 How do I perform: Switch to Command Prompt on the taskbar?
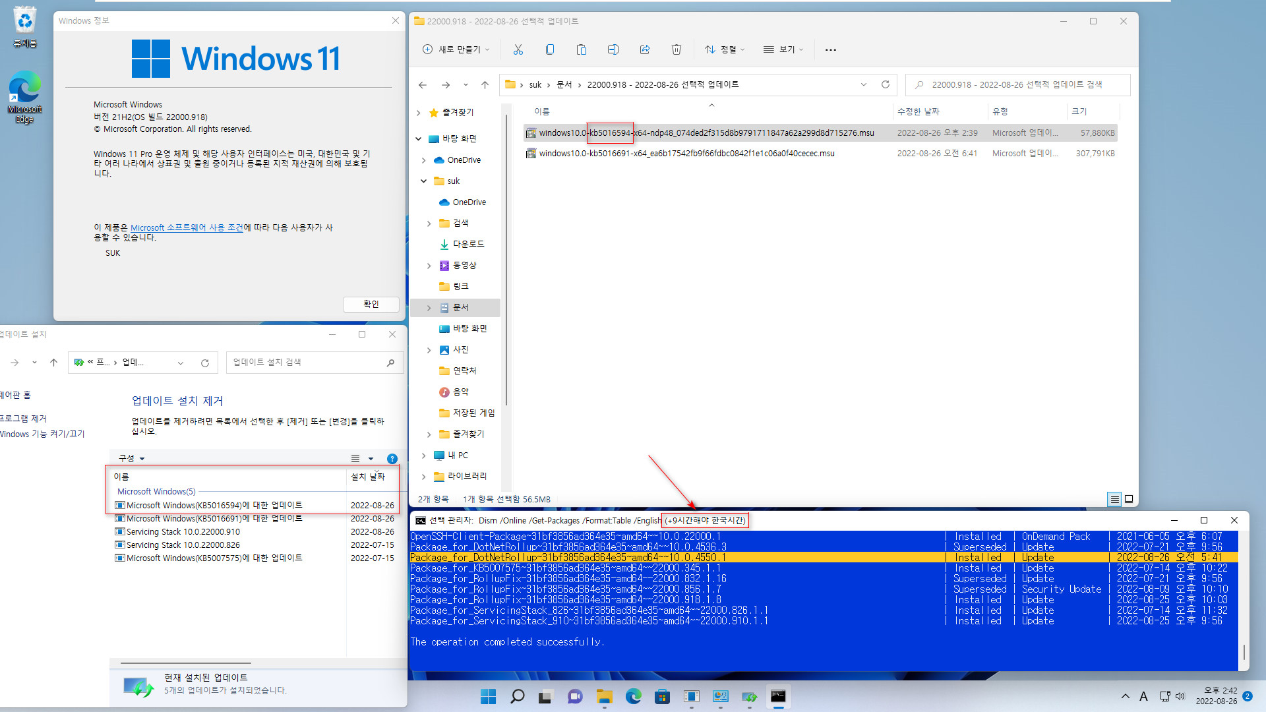[778, 696]
